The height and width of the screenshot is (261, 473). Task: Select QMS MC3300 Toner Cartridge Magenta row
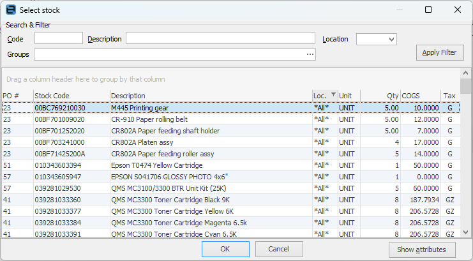click(211, 223)
